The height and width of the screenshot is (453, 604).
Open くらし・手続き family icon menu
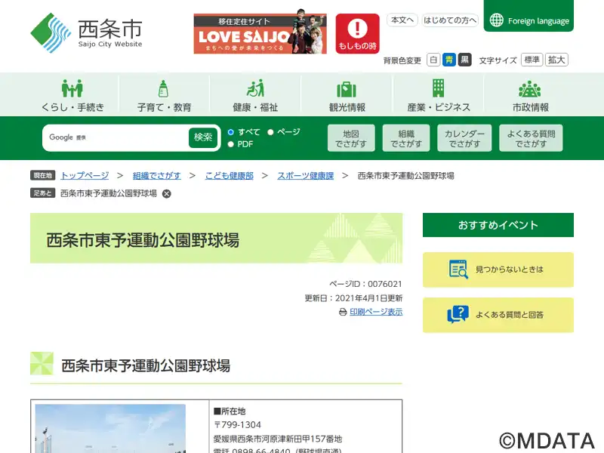72,88
